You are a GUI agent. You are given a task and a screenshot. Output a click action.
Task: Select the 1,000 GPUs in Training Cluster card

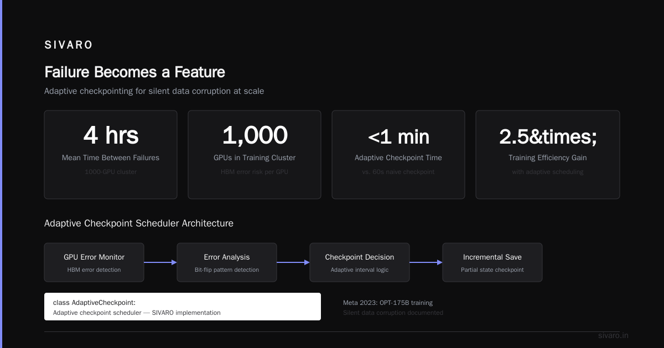coord(255,155)
